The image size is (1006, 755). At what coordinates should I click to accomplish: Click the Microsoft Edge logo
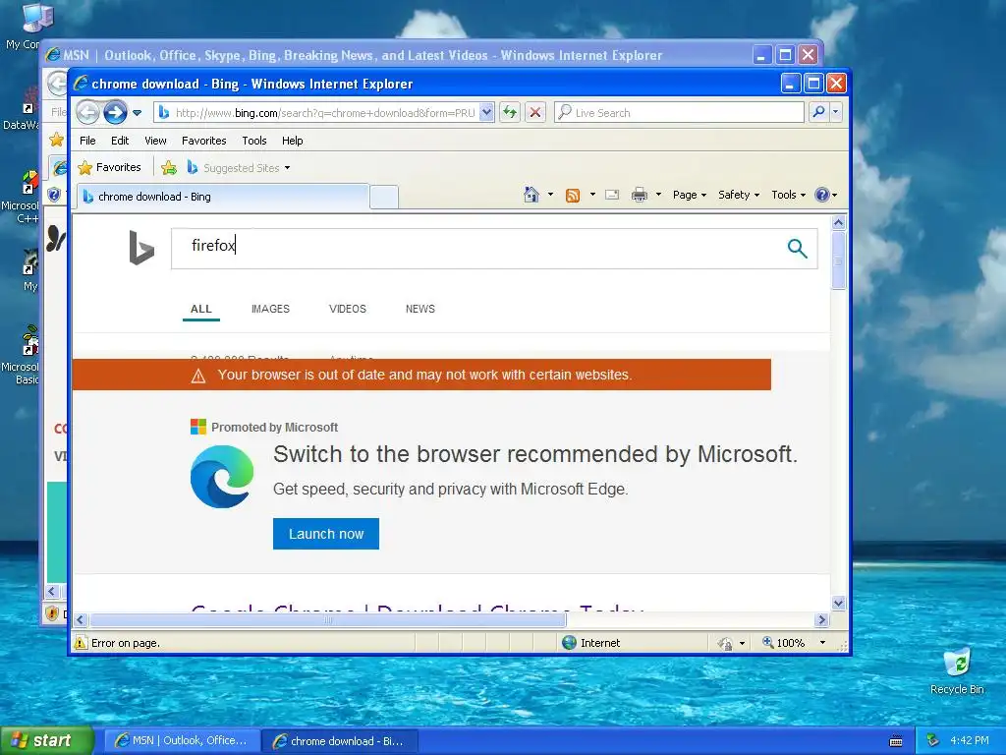[222, 477]
